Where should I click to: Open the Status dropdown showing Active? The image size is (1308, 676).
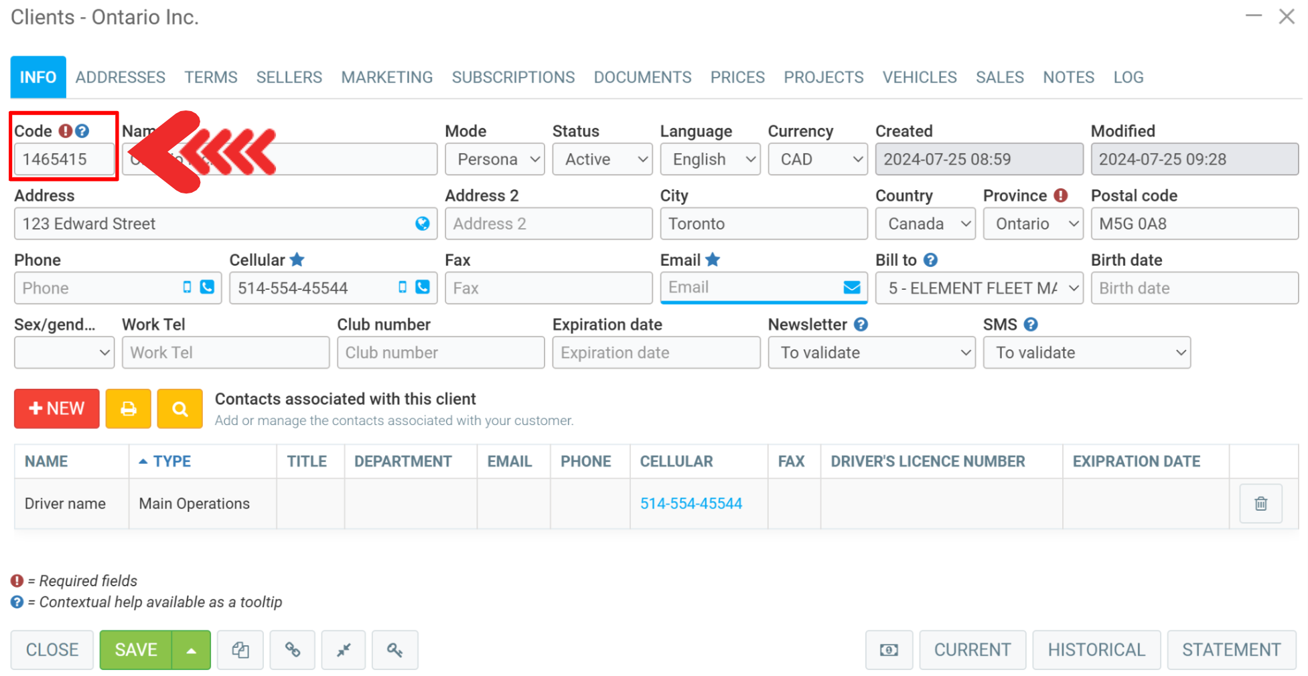pyautogui.click(x=602, y=159)
